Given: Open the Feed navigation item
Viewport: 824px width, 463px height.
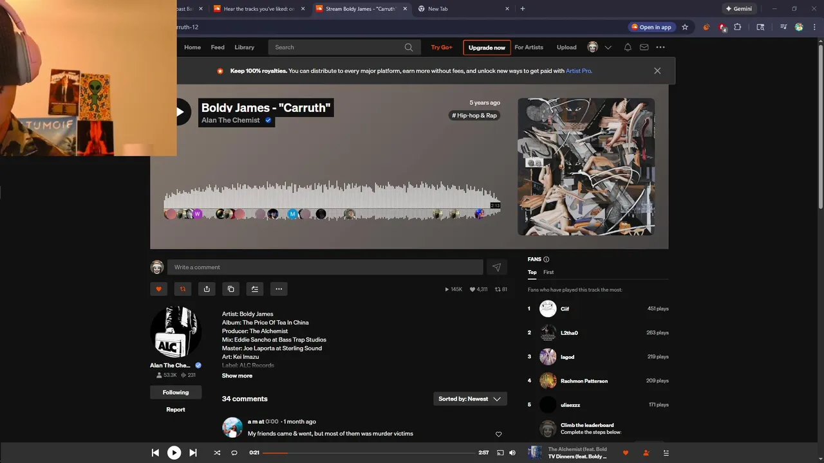Looking at the screenshot, I should (218, 47).
